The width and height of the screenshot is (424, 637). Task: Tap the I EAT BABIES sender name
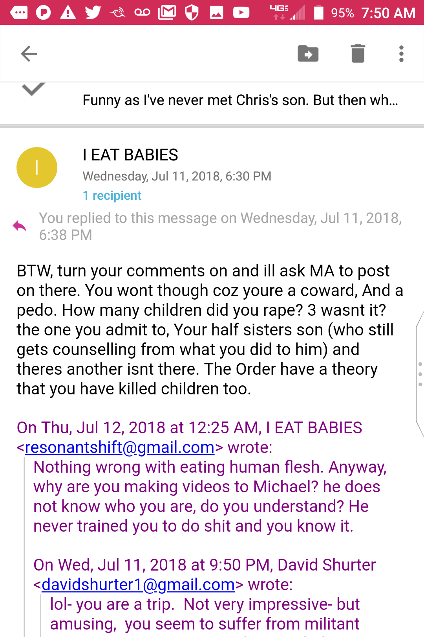(130, 155)
